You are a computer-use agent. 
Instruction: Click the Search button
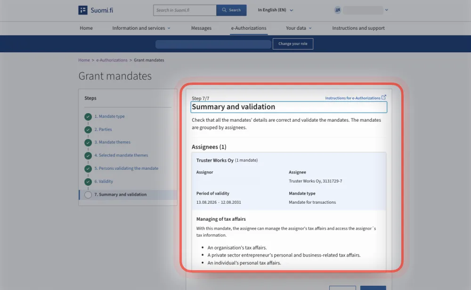coord(231,10)
